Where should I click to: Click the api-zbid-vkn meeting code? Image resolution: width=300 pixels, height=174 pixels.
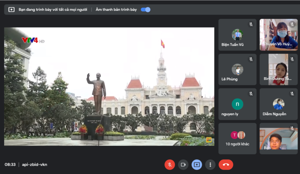coord(35,164)
